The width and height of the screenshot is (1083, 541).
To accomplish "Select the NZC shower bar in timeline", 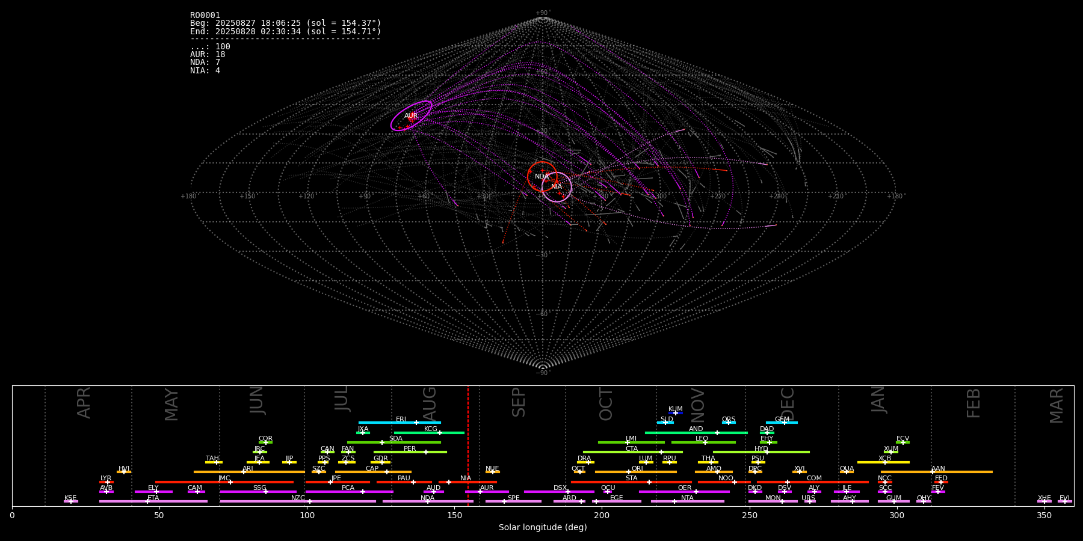I will pyautogui.click(x=298, y=501).
